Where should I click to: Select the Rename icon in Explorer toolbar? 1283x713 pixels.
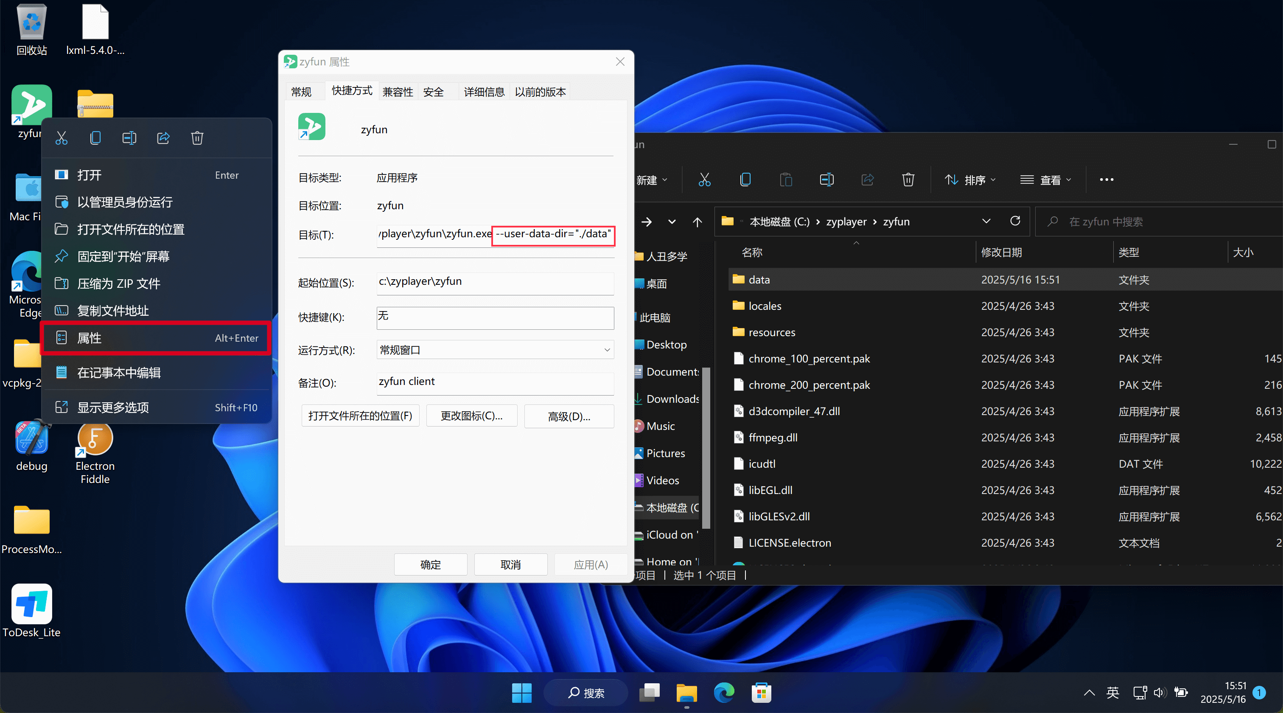click(x=826, y=180)
